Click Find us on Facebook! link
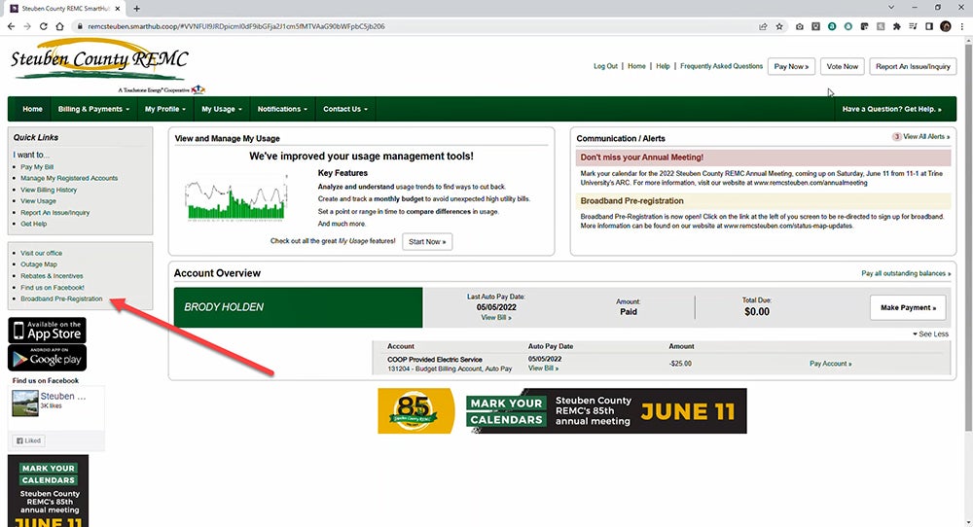The height and width of the screenshot is (527, 973). [x=53, y=288]
